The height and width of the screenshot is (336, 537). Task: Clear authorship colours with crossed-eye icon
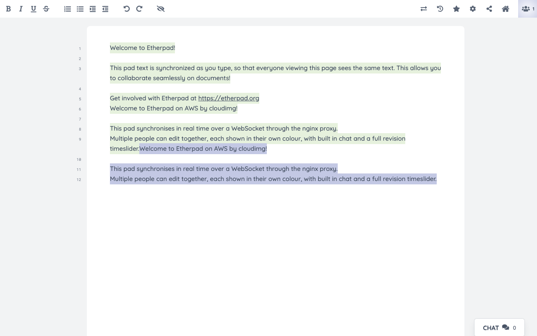(x=161, y=9)
